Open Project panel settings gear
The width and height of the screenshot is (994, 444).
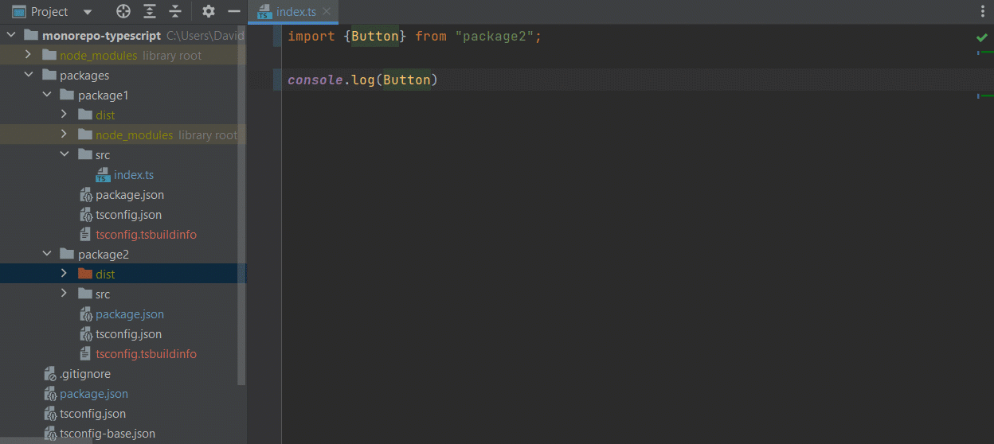pyautogui.click(x=209, y=11)
